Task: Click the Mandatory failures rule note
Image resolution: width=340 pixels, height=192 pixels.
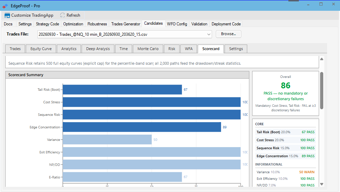Action: tap(286, 108)
